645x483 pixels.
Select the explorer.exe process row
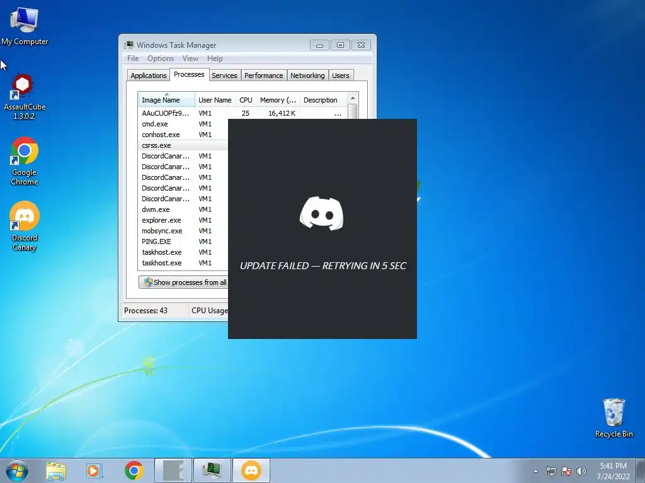pos(183,219)
